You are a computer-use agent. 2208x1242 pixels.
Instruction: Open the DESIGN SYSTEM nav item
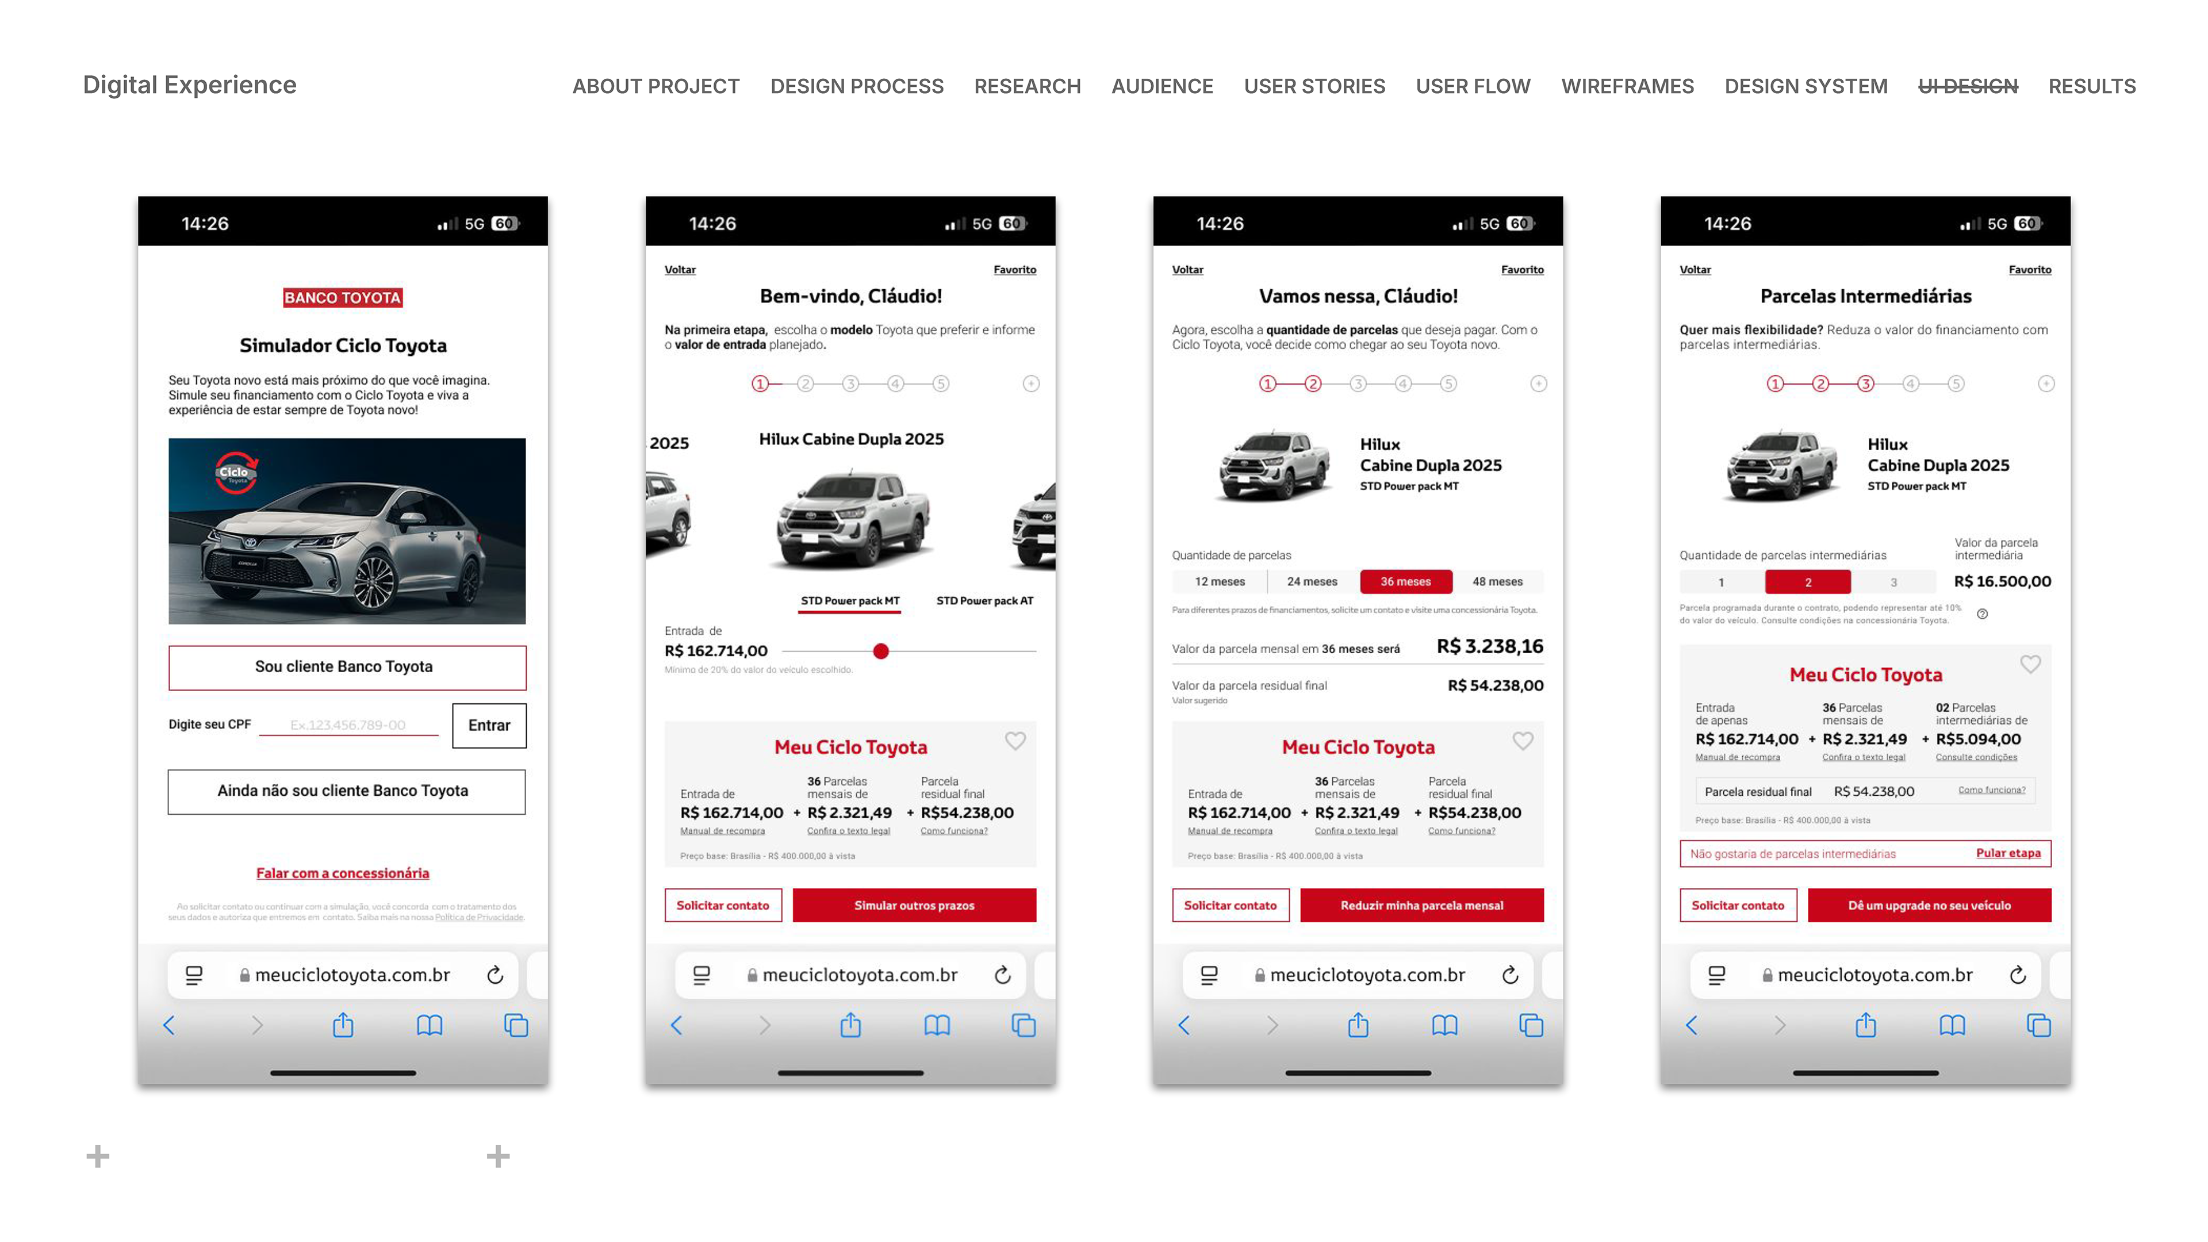tap(1806, 87)
